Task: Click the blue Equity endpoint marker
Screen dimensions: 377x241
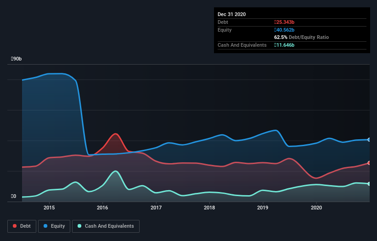Action: click(x=369, y=140)
